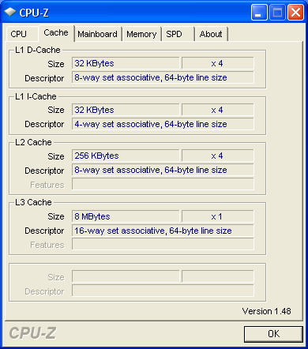308x349 pixels.
Task: Minimize the CPU-Z window
Action: pos(259,12)
